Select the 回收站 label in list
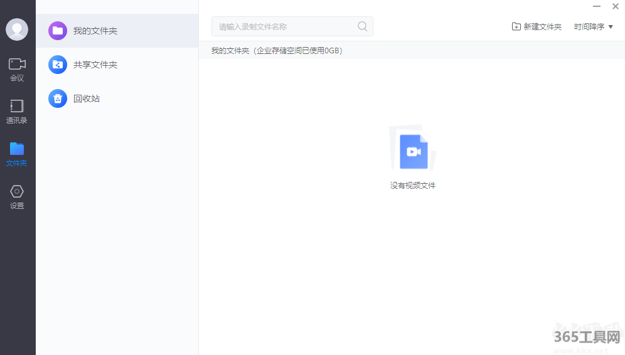This screenshot has height=355, width=625. coord(87,98)
